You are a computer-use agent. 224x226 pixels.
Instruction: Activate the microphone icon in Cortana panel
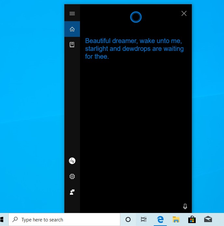click(185, 206)
